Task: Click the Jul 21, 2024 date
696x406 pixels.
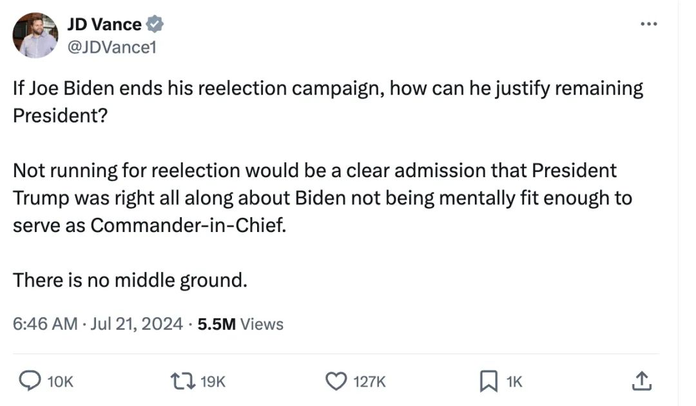Action: tap(137, 324)
